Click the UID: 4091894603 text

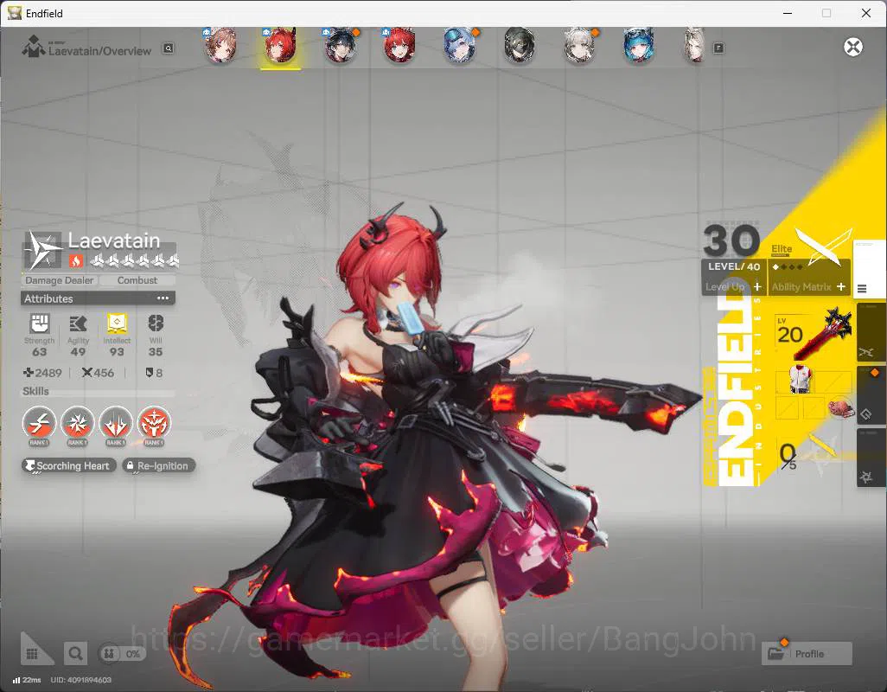click(x=81, y=680)
